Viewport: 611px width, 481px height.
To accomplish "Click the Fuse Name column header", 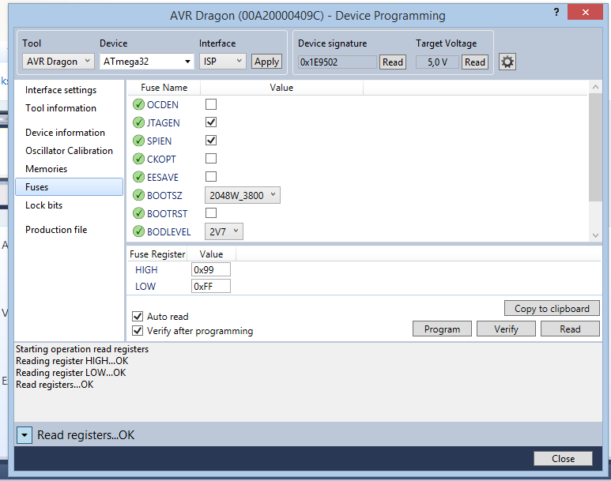I will click(164, 88).
